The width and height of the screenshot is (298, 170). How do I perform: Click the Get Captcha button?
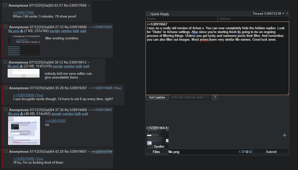[157, 97]
